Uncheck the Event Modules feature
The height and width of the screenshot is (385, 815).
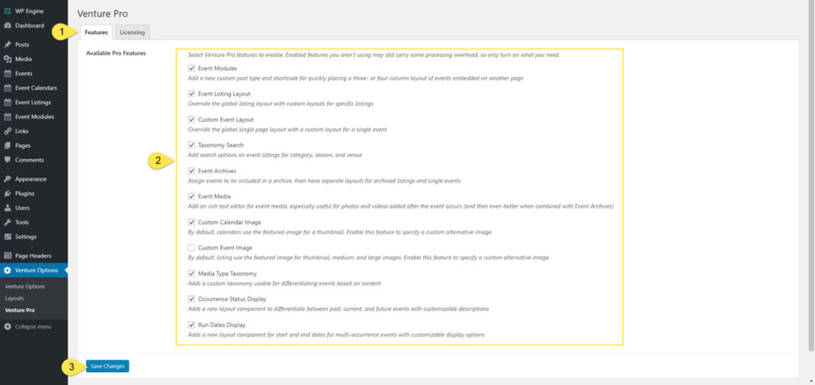point(191,68)
